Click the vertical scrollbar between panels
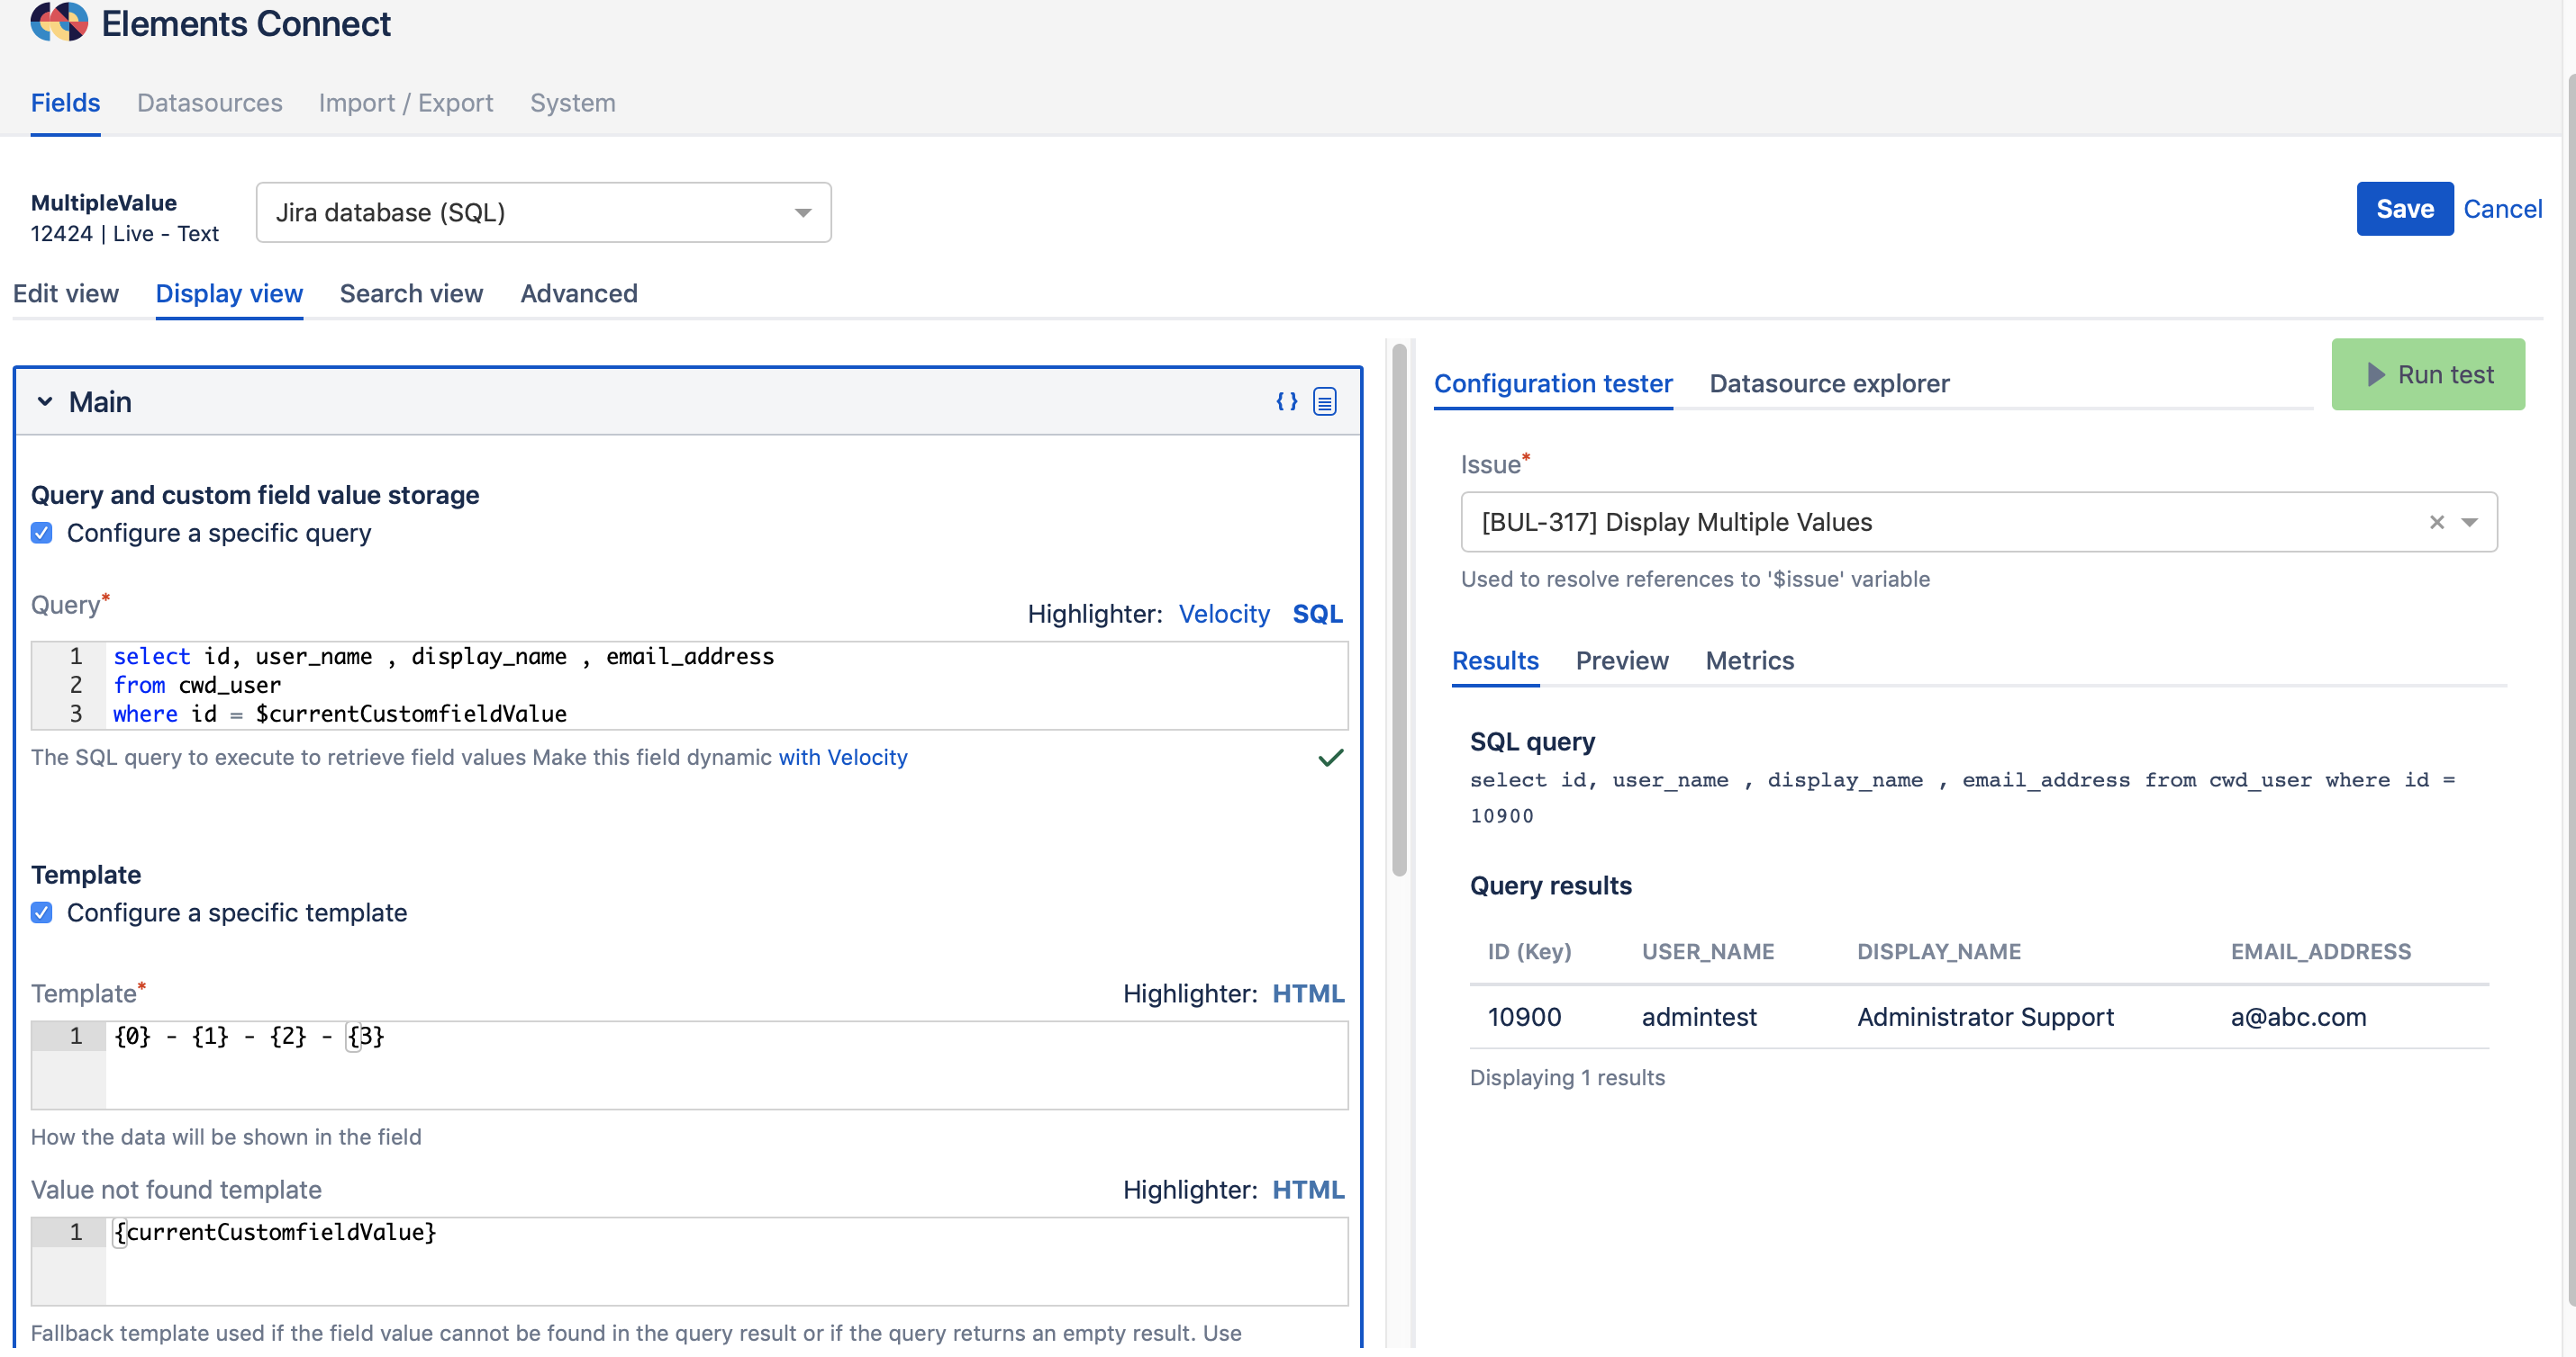The image size is (2576, 1357). (1399, 609)
